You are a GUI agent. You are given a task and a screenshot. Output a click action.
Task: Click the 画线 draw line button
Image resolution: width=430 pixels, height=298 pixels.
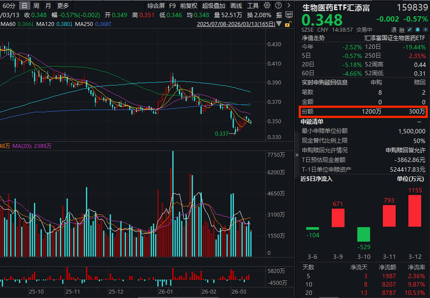coord(236,6)
